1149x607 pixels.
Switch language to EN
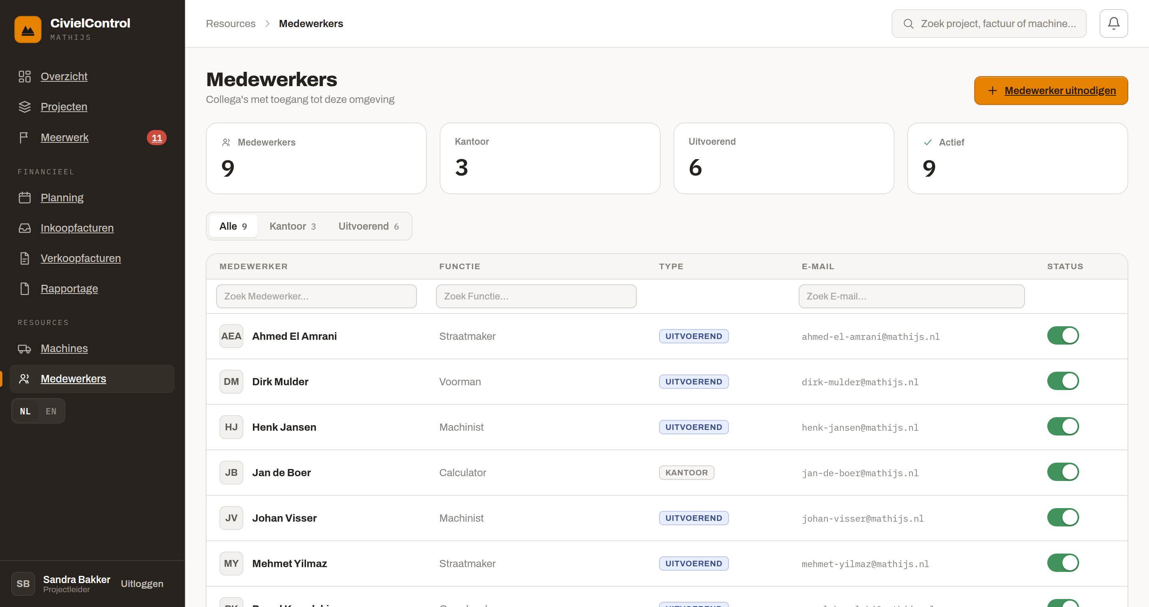51,411
